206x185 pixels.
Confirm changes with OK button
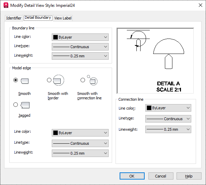coord(132,176)
